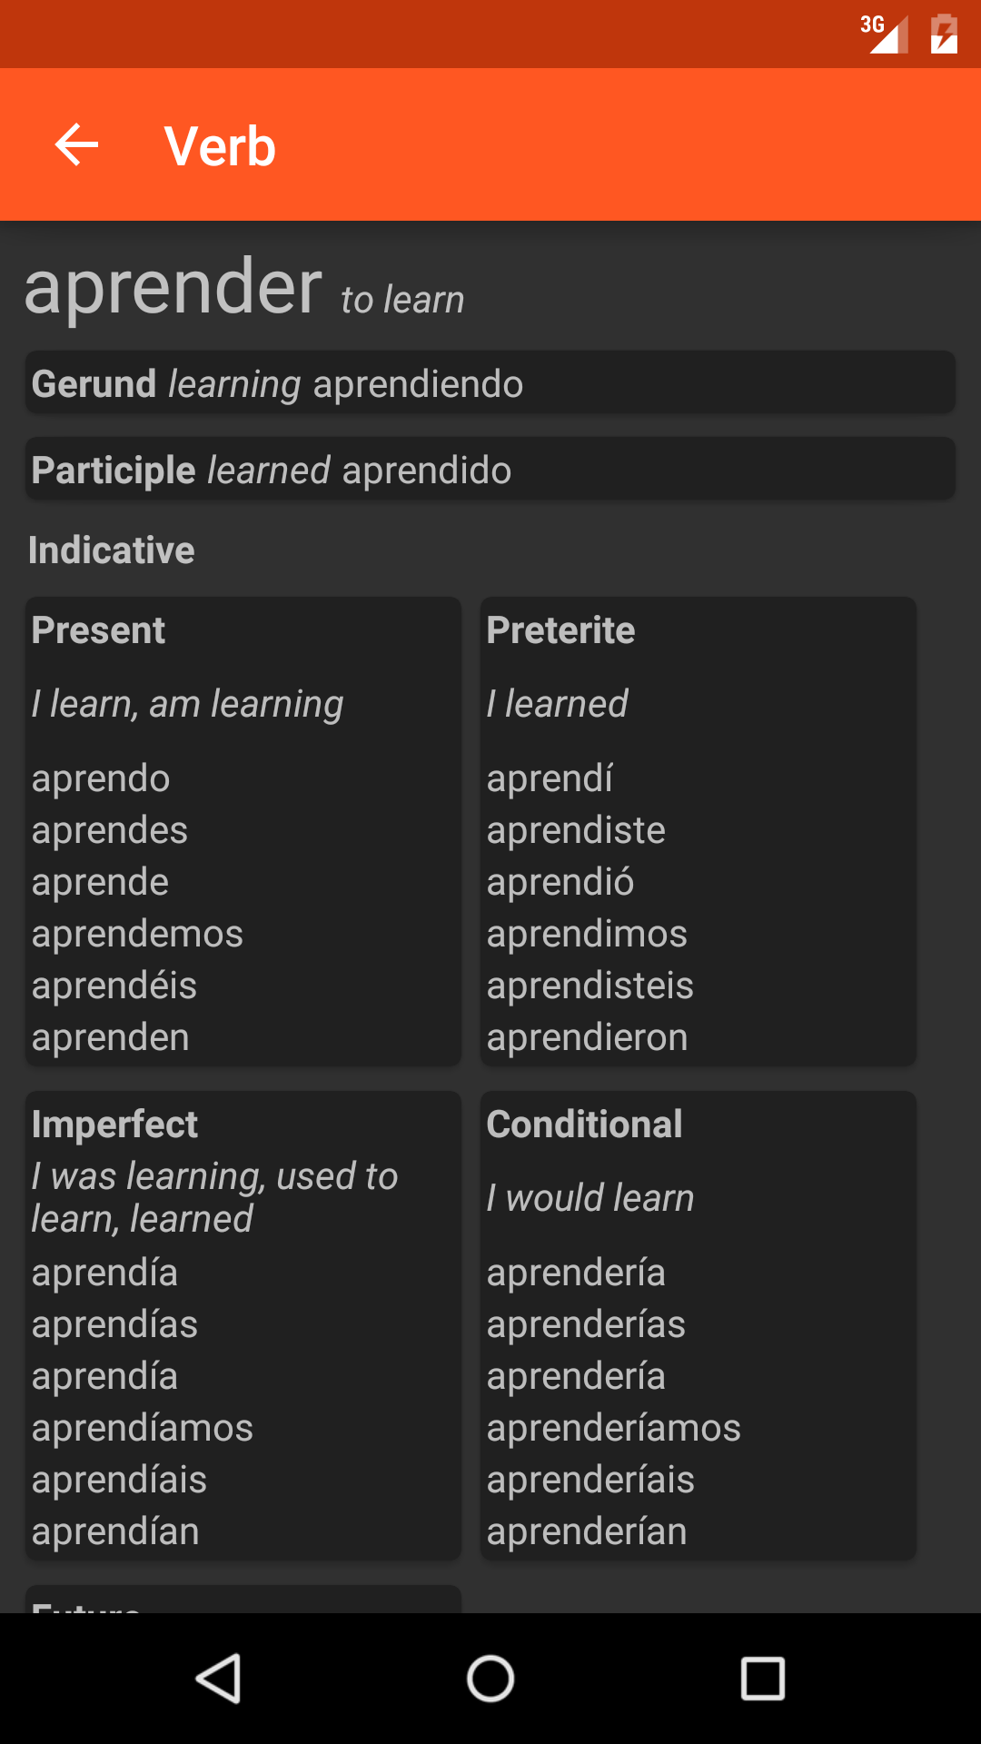Tap aprenderíais in the Conditional list

[x=590, y=1480]
